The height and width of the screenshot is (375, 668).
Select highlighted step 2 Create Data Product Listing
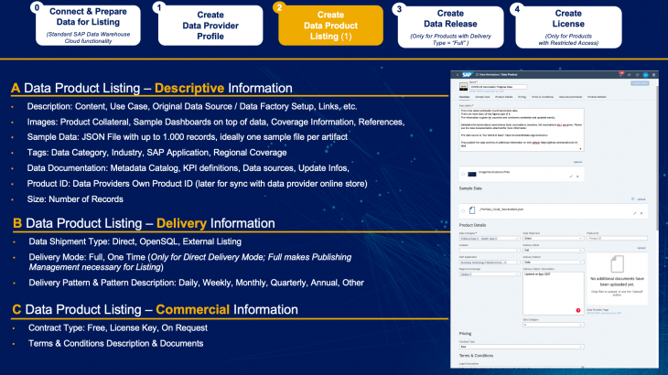330,26
